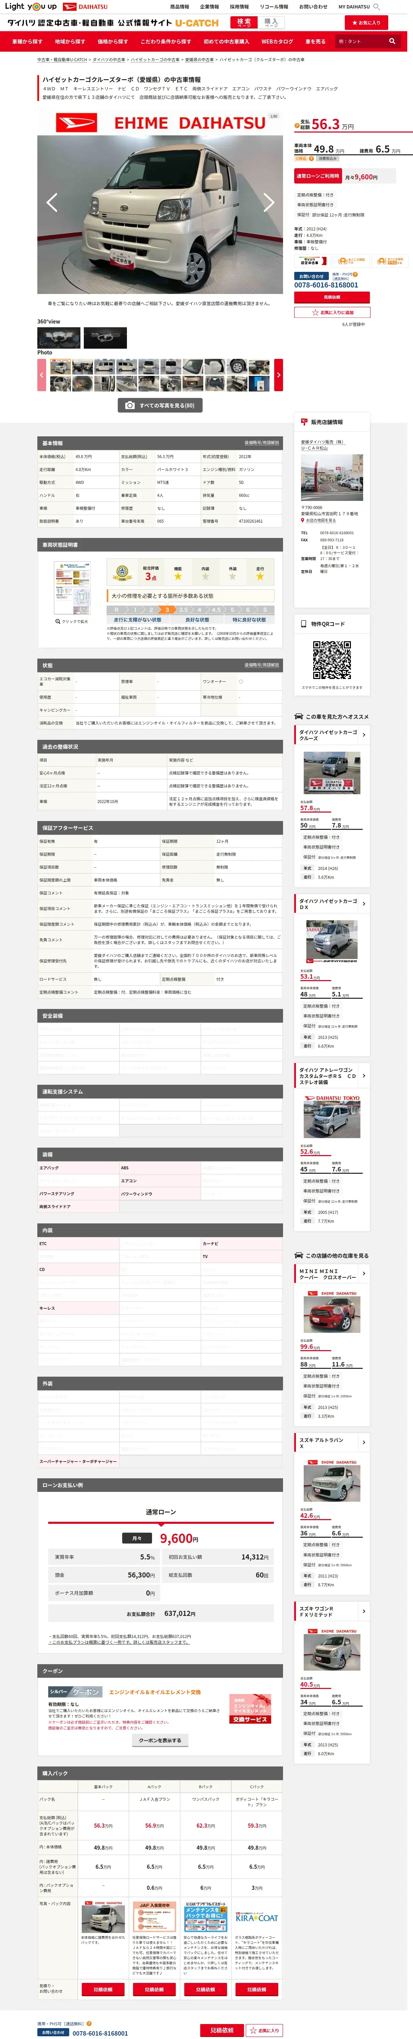This screenshot has width=413, height=2039.
Task: Request estimate for Bパック
Action: [x=206, y=1989]
